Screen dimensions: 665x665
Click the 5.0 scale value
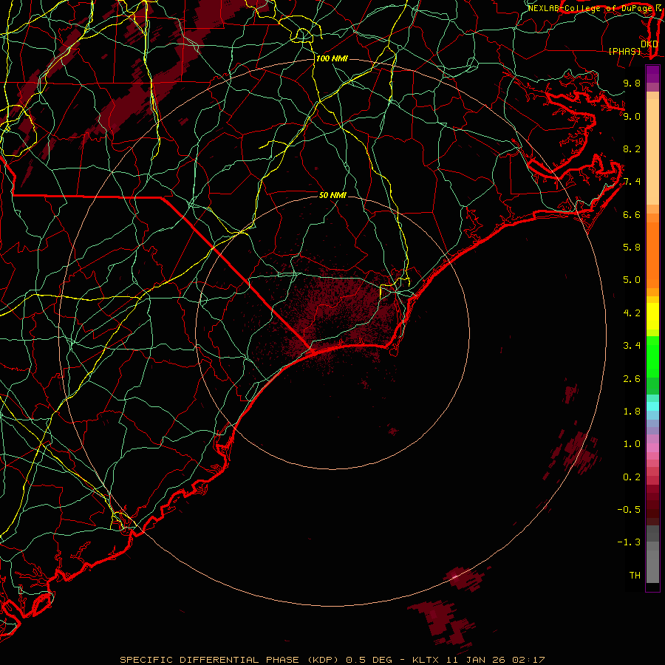[632, 280]
